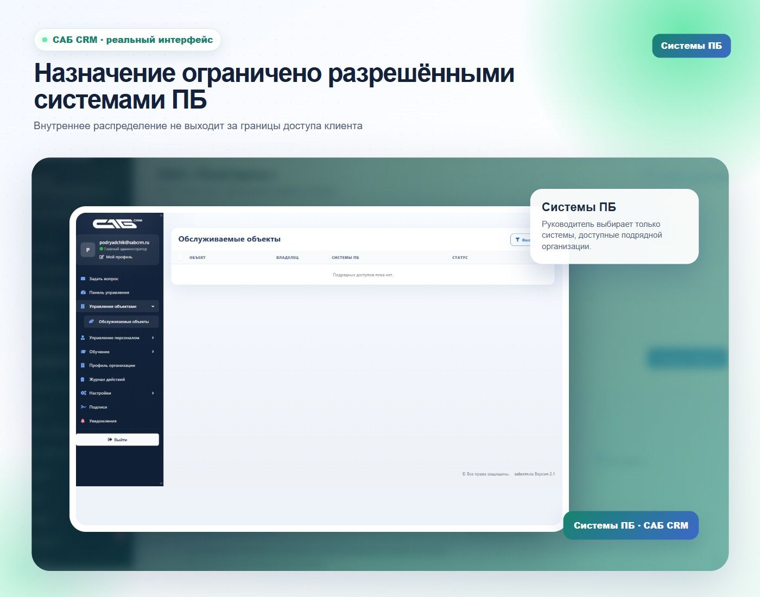Expand the Управление персоналом chevron
This screenshot has width=760, height=597.
pyautogui.click(x=153, y=338)
